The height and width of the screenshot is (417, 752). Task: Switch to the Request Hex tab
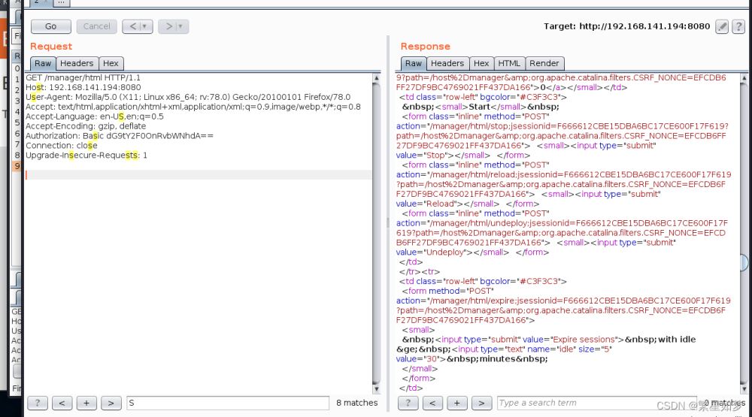coord(111,64)
